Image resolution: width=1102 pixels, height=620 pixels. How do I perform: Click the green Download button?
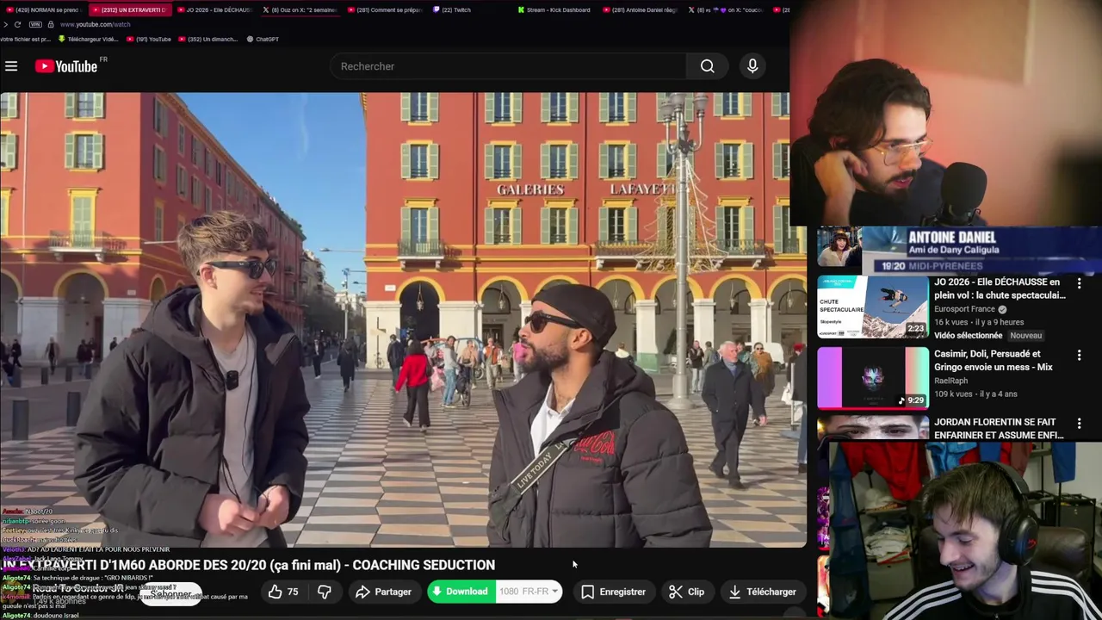click(461, 592)
